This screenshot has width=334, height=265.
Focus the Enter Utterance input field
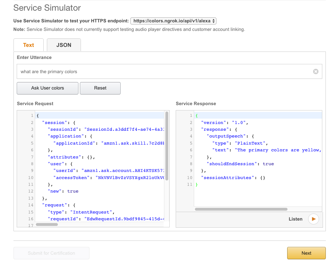pyautogui.click(x=169, y=71)
